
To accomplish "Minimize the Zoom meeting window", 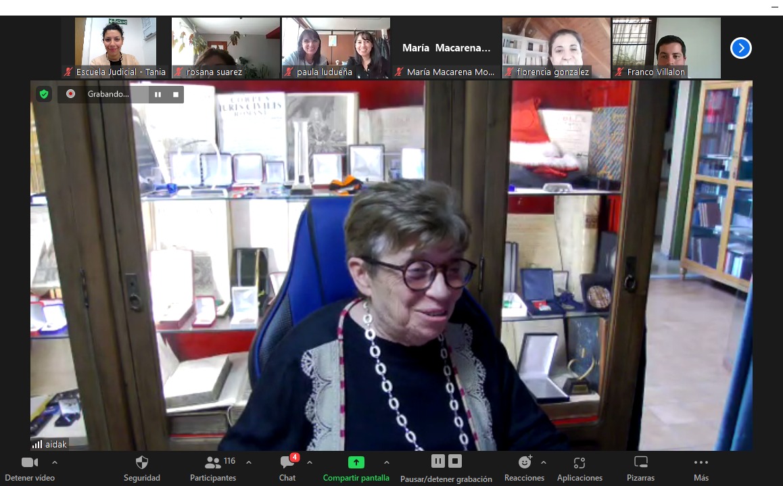I will click(x=774, y=7).
